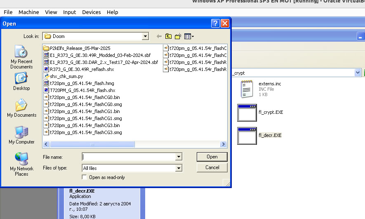Expand the Look in Doom dropdown

(x=145, y=36)
